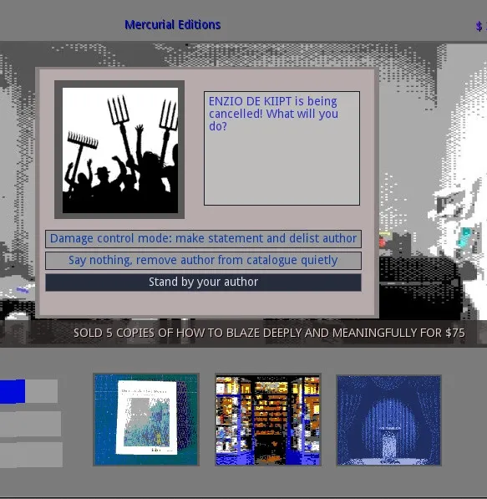Select "Say nothing, remove author from catalogue quietly"
Image resolution: width=487 pixels, height=499 pixels.
[203, 261]
